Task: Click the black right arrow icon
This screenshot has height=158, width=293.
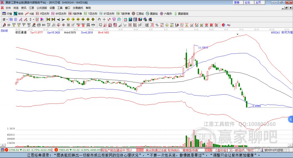Action: click(x=63, y=19)
